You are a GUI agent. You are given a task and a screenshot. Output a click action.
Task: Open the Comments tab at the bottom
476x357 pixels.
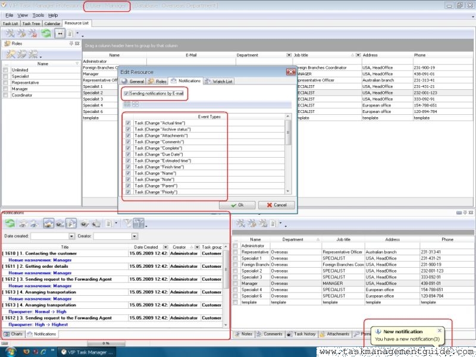coord(270,334)
